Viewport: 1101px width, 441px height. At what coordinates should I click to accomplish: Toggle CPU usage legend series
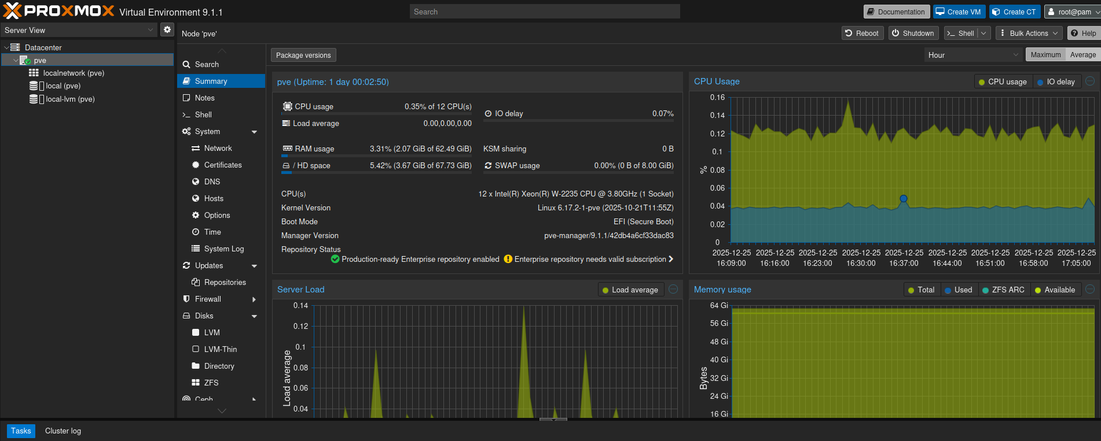tap(1003, 81)
